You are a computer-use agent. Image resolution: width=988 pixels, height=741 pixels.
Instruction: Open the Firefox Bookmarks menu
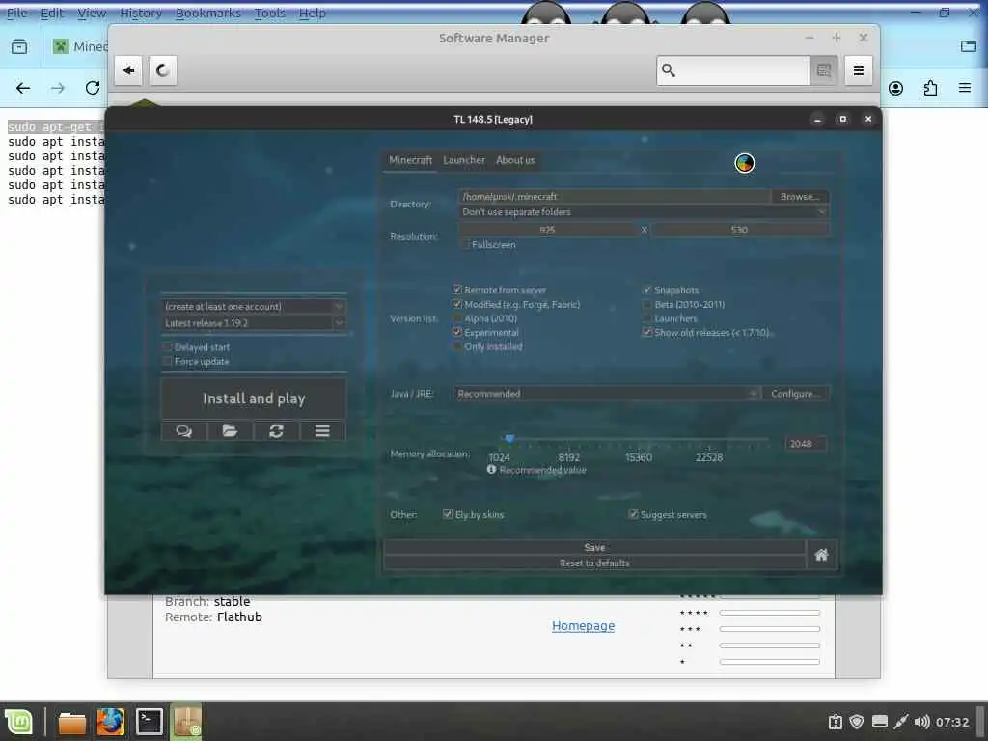click(208, 13)
